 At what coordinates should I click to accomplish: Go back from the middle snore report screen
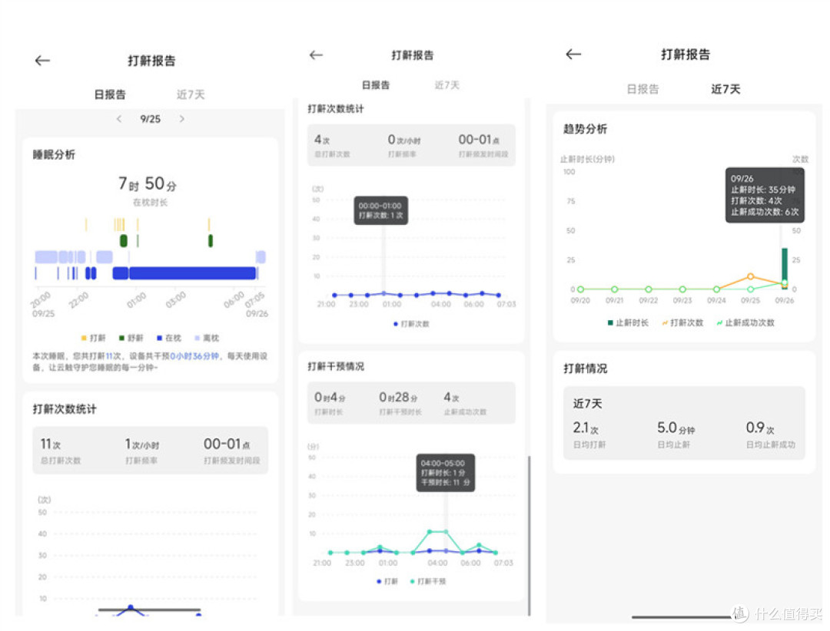click(316, 55)
